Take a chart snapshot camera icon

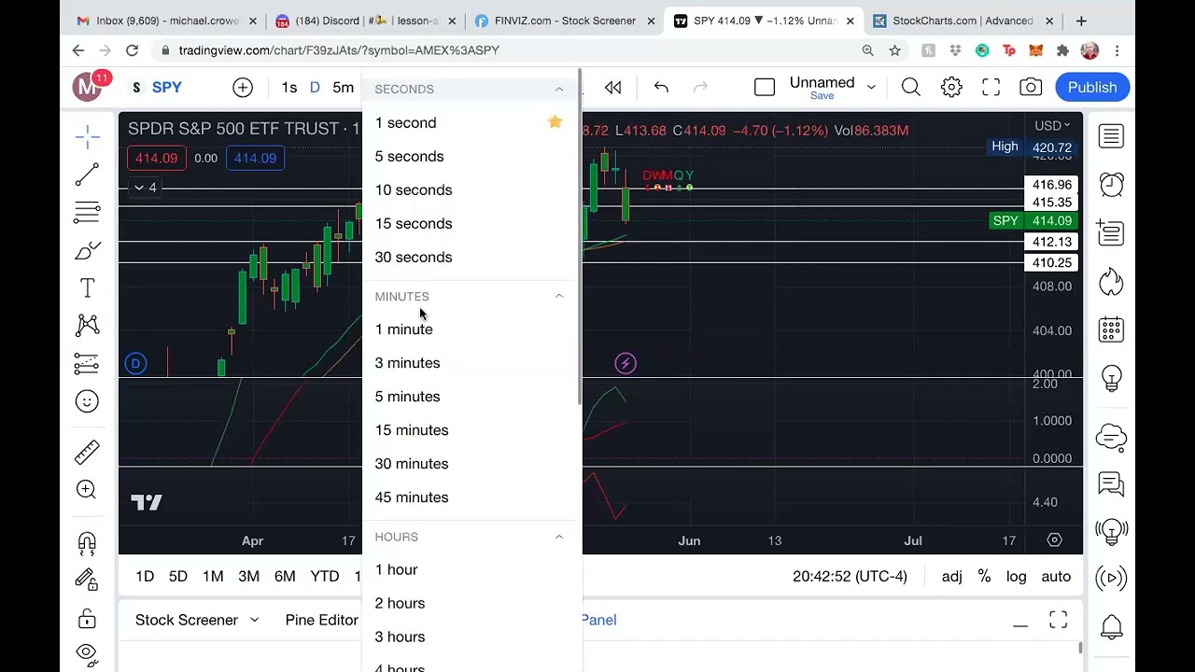pos(1031,87)
